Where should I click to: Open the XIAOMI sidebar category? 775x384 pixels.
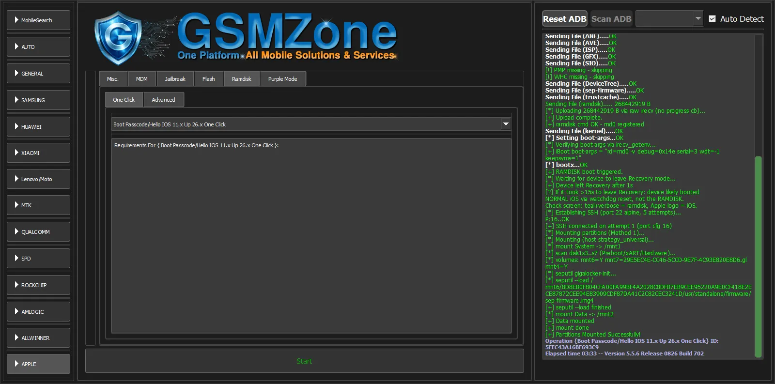pos(38,153)
